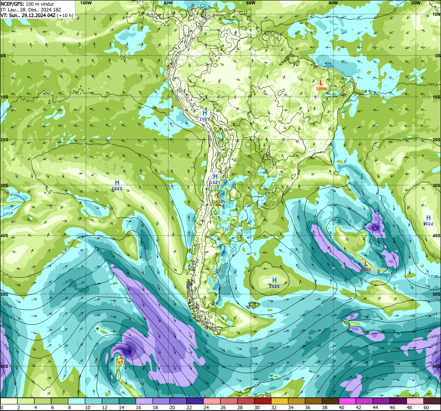Select the red 1010 pressure value
This screenshot has height=411, width=441.
tap(218, 202)
